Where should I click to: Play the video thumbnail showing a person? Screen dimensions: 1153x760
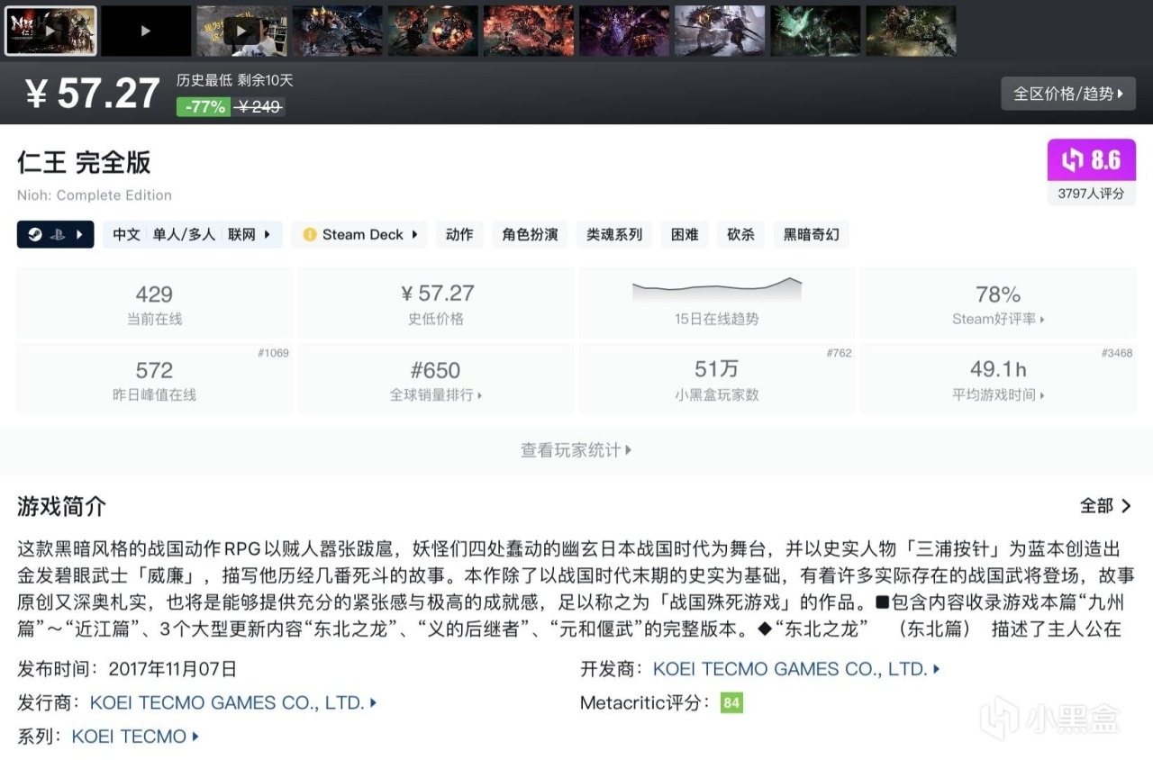click(241, 31)
